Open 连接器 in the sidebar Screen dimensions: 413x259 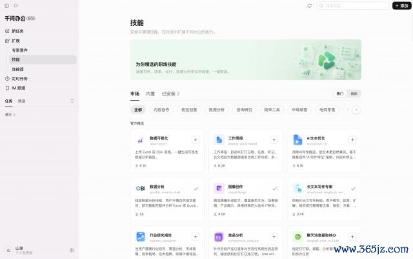click(17, 69)
